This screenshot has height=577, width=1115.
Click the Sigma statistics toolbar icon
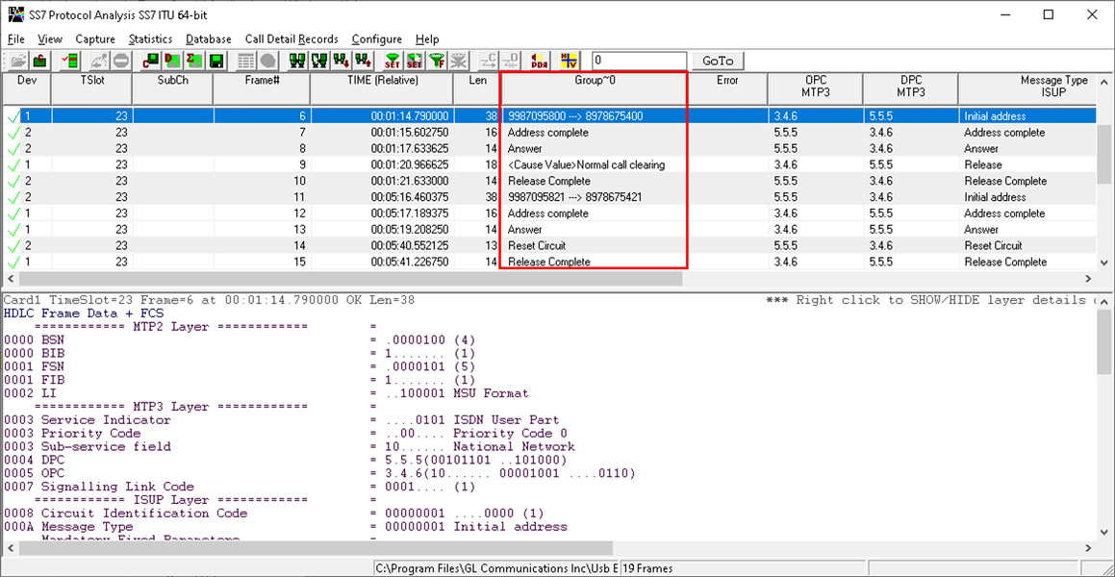195,62
